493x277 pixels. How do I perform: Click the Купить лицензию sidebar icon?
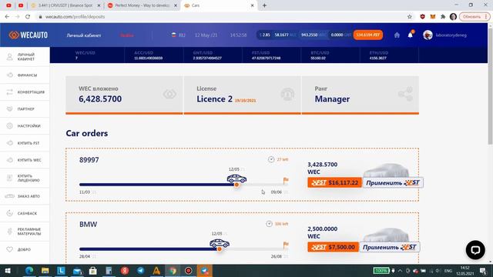click(10, 178)
